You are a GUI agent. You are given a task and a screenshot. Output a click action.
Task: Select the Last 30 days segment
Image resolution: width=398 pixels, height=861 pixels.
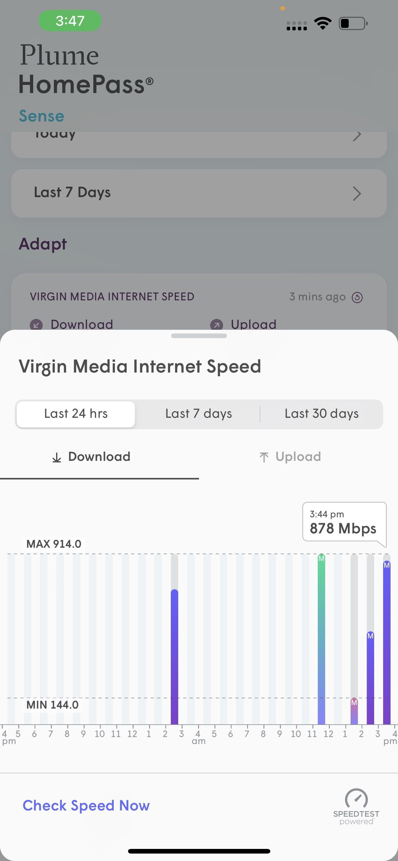321,414
